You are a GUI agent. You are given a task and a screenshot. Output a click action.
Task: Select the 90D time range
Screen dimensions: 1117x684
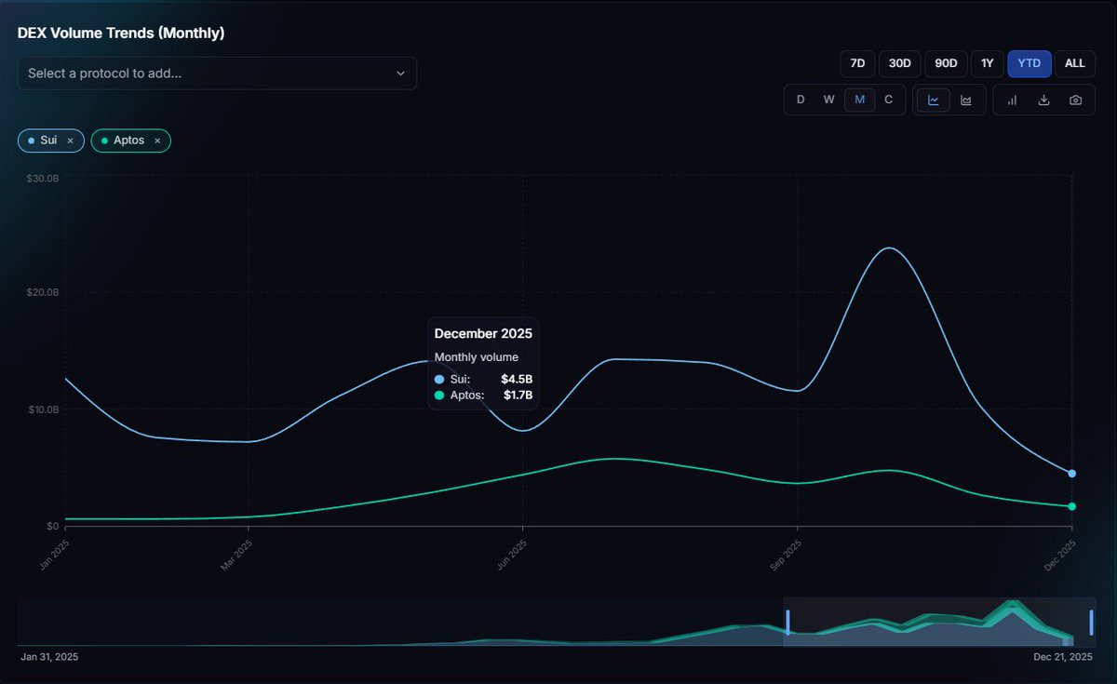pos(946,63)
